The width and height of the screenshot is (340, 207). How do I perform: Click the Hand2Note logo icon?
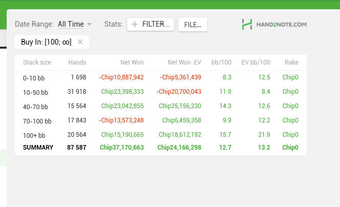tap(247, 24)
